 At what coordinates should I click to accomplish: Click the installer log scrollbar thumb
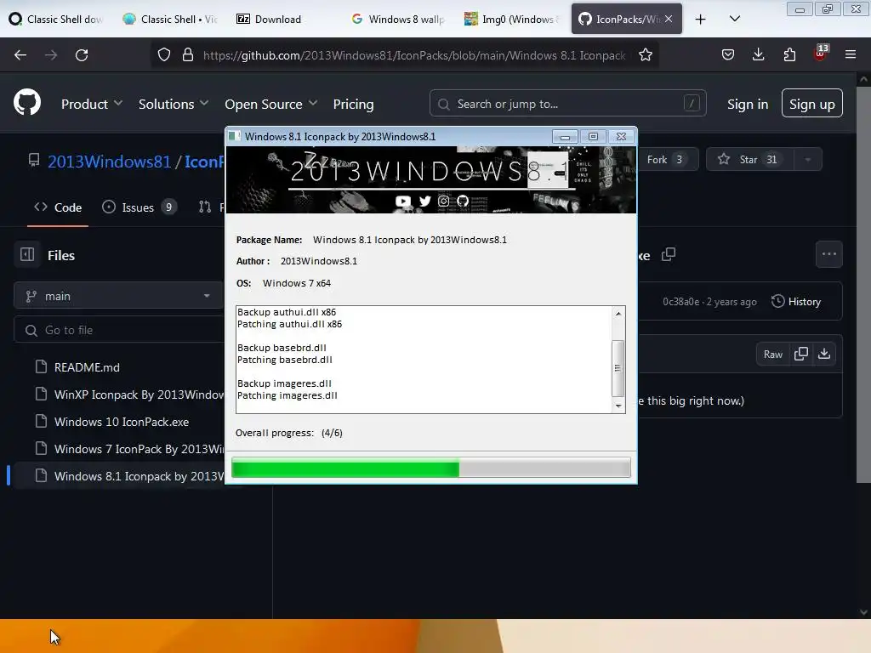pos(618,368)
